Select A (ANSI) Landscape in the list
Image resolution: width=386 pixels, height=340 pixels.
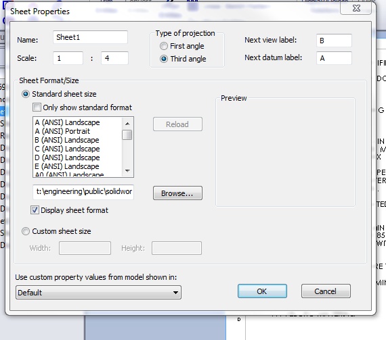click(x=78, y=122)
